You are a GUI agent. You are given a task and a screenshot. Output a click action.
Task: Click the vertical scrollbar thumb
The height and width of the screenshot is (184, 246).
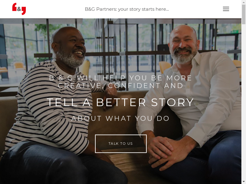[x=244, y=14]
